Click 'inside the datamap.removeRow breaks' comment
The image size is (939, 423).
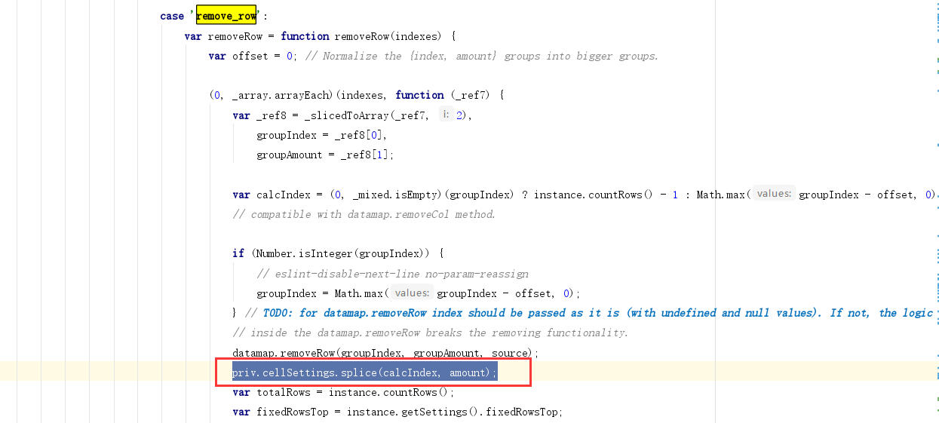[x=430, y=333]
